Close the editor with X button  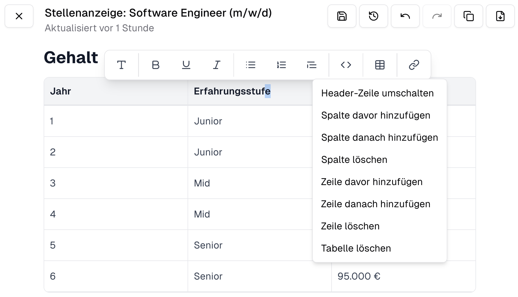pos(19,16)
